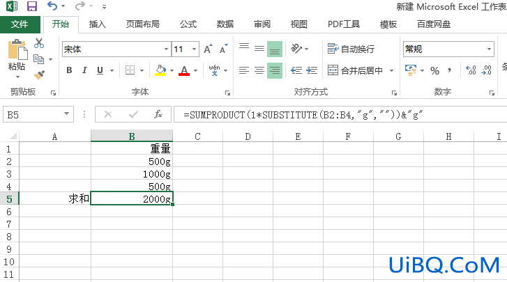Switch to the 插入 ribbon tab
The width and height of the screenshot is (507, 282).
click(98, 24)
